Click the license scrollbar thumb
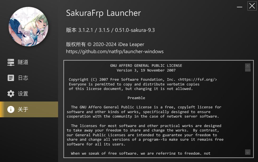This screenshot has height=162, width=258. 248,70
